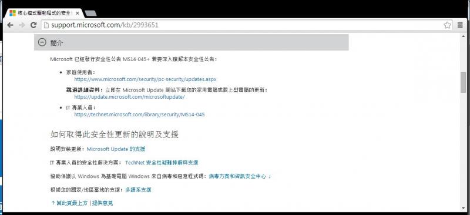Screen dimensions: 470x215
Task: Open a new tab with the blank tab button
Action: [x=90, y=13]
